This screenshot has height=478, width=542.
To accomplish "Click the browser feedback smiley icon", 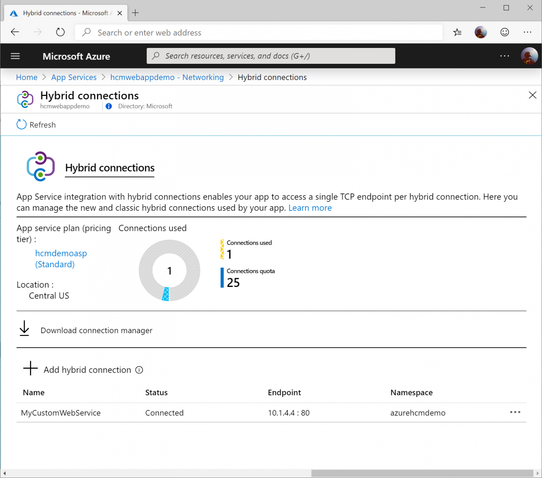I will click(505, 32).
